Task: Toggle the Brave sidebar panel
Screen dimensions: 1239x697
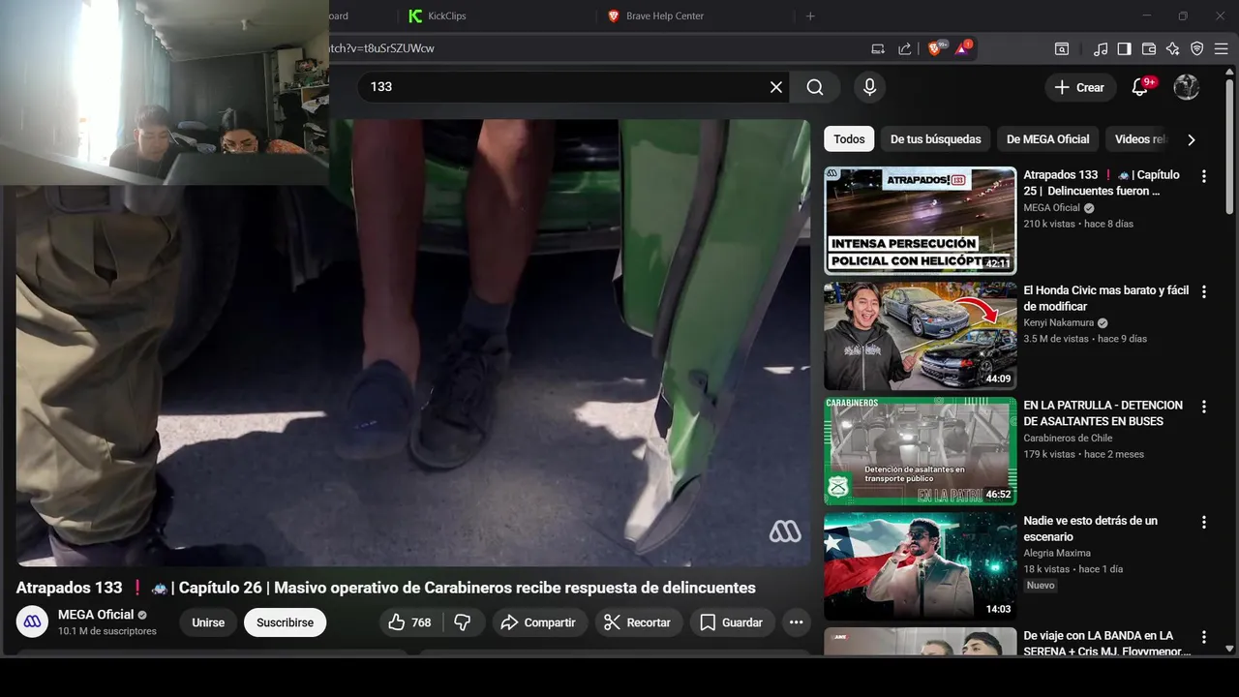Action: [x=1124, y=48]
